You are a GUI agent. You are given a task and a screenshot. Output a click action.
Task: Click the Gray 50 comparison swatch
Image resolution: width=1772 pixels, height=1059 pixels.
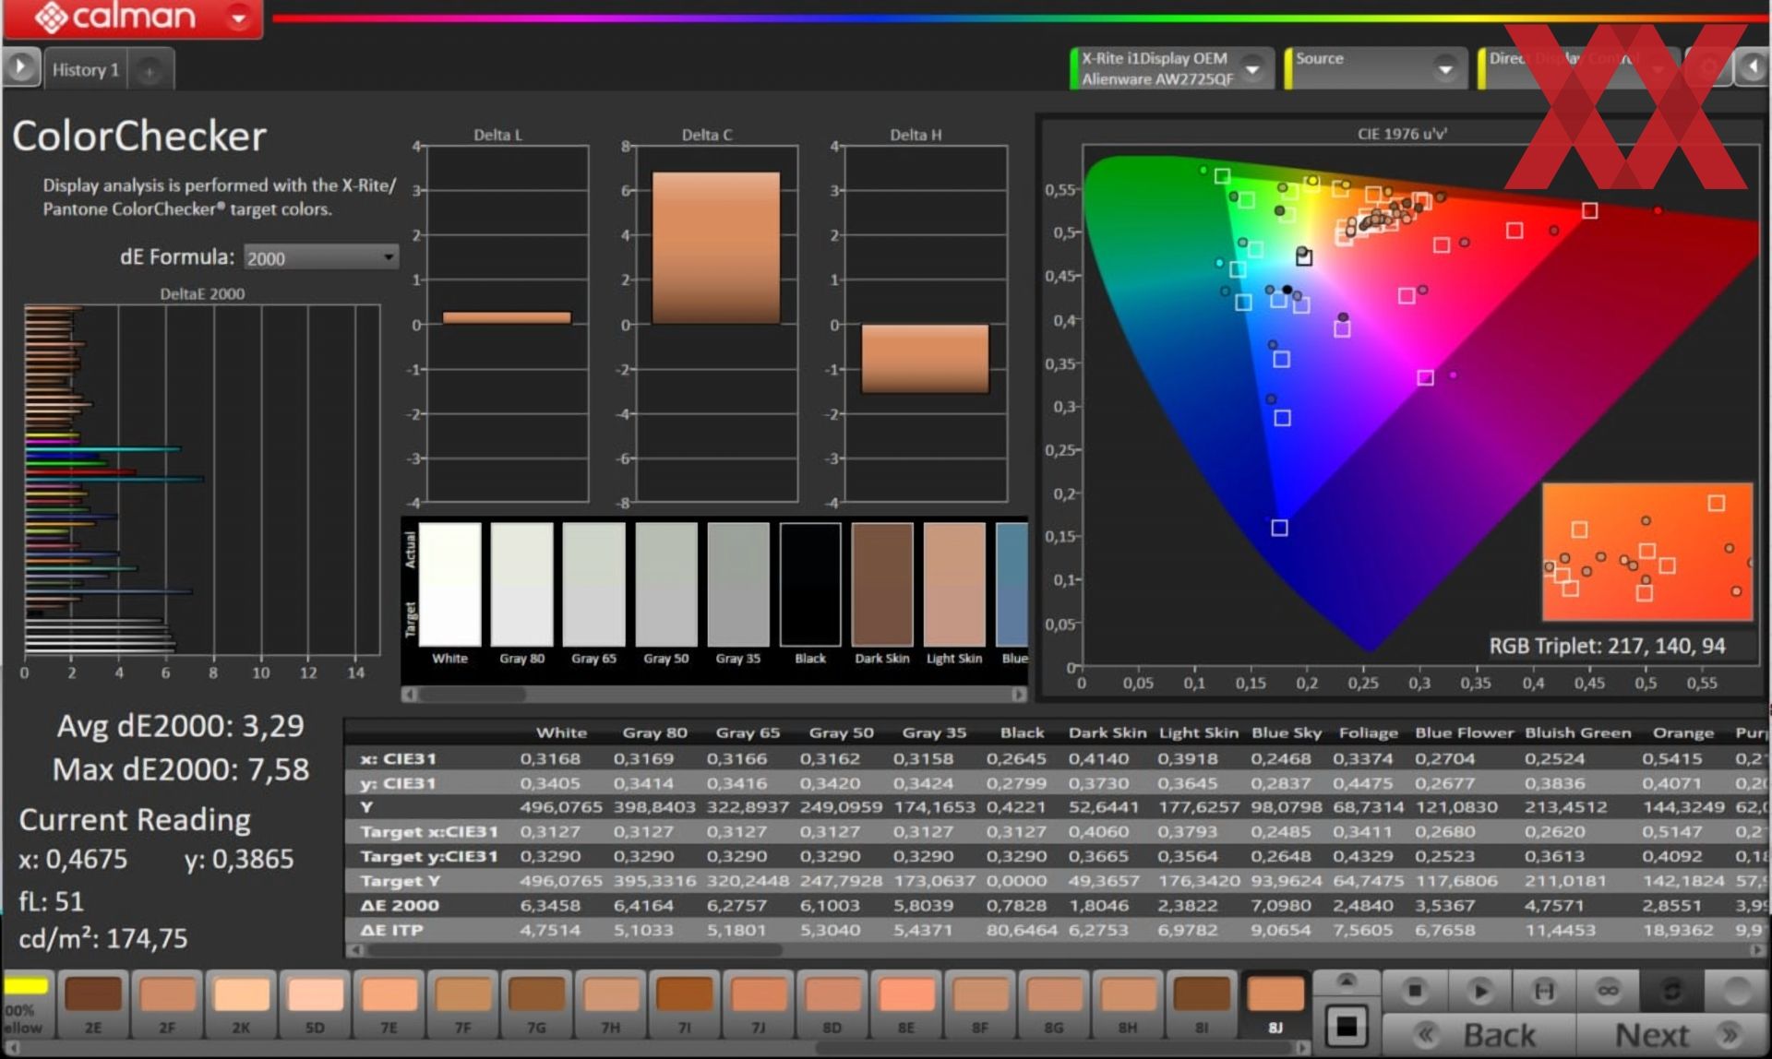[x=666, y=584]
